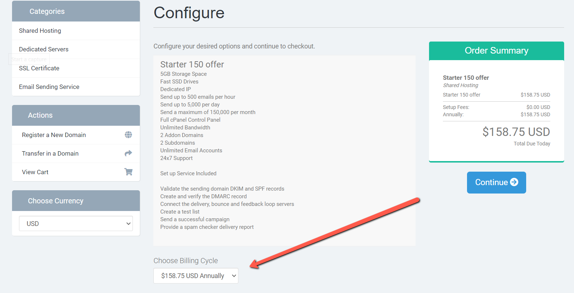Click the Actions panel header
Screen dimensions: 574x293
(76, 115)
